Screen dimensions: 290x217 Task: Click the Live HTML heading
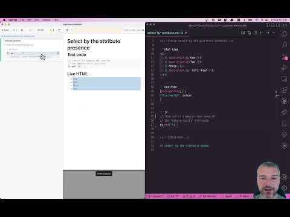[x=77, y=74]
